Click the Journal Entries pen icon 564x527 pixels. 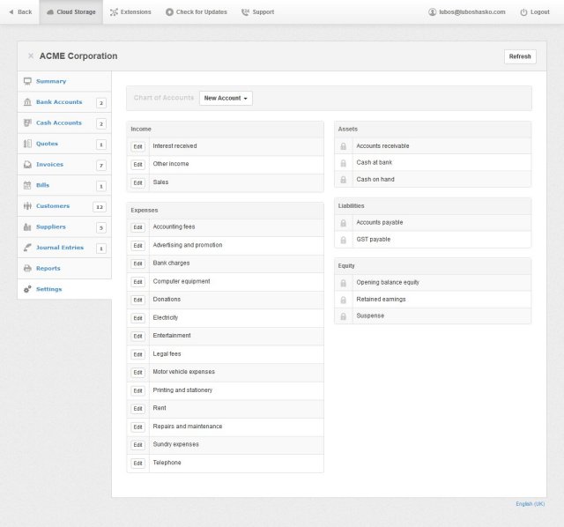click(x=28, y=248)
